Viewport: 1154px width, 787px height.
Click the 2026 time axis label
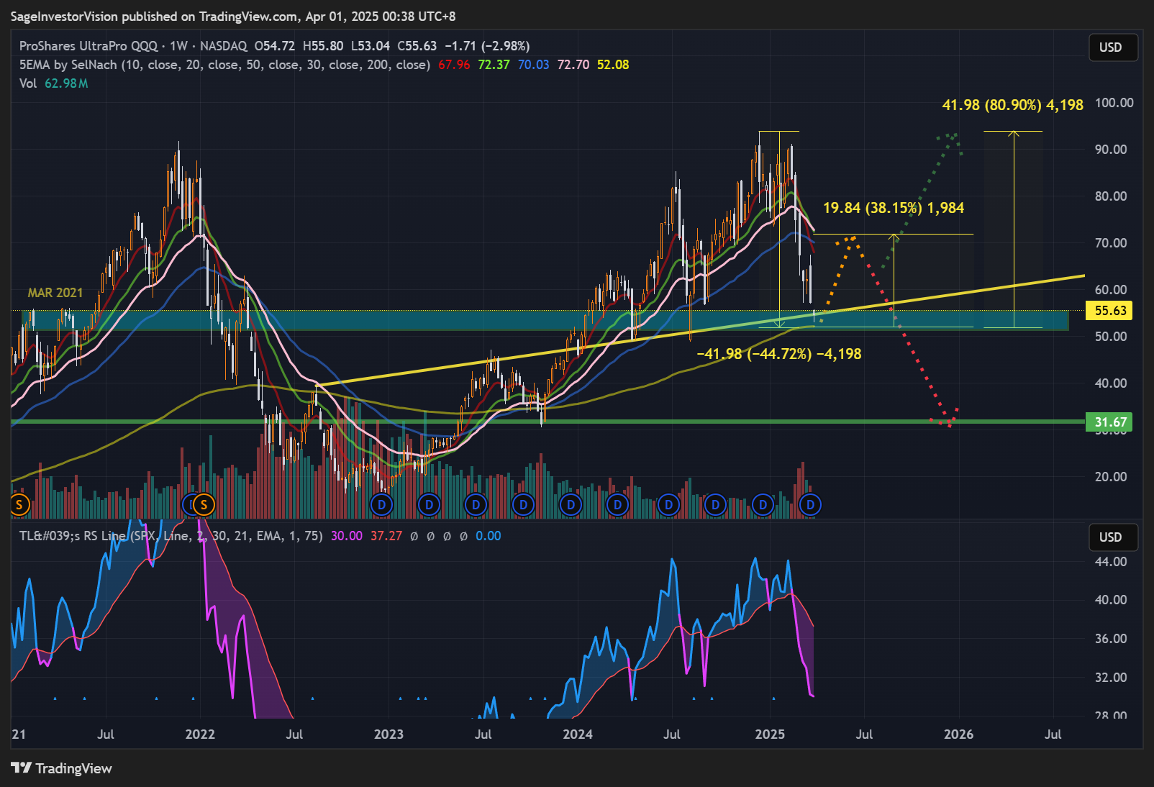958,734
